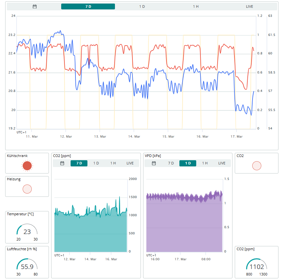The width and height of the screenshot is (283, 280).
Task: Set CO2 chart to 1 D range
Action: coord(96,163)
